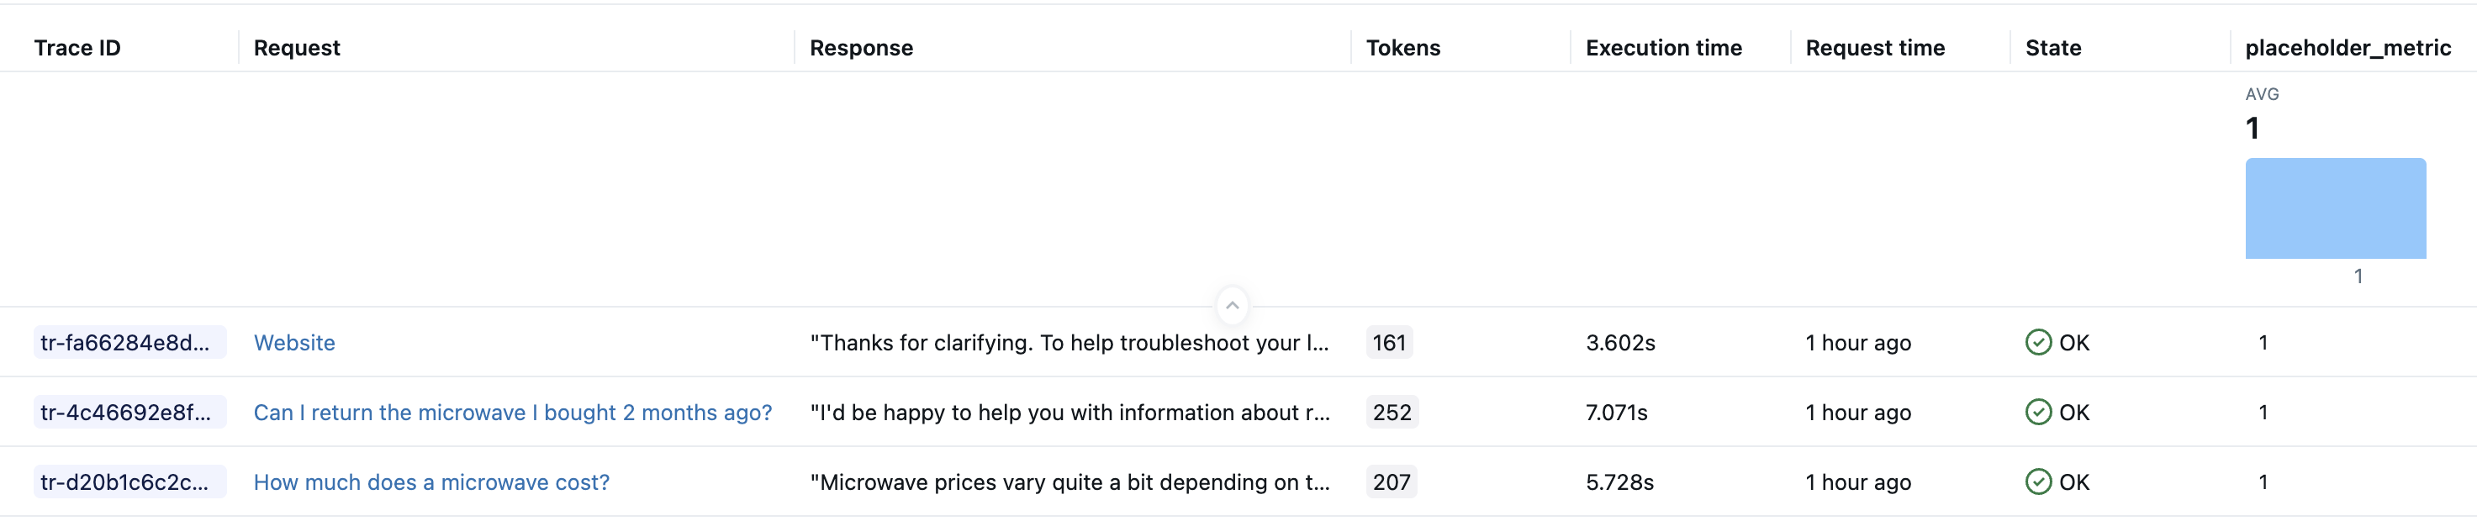Image resolution: width=2477 pixels, height=521 pixels.
Task: Open the microwave cost request link
Action: 430,482
